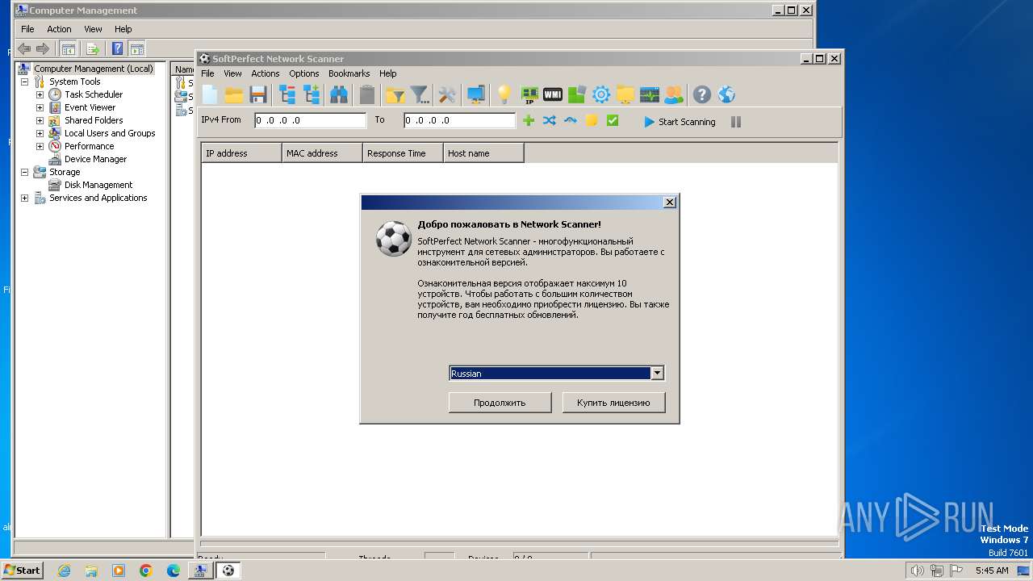Viewport: 1033px width, 581px height.
Task: Click the taskbar volume speaker icon
Action: (x=916, y=571)
